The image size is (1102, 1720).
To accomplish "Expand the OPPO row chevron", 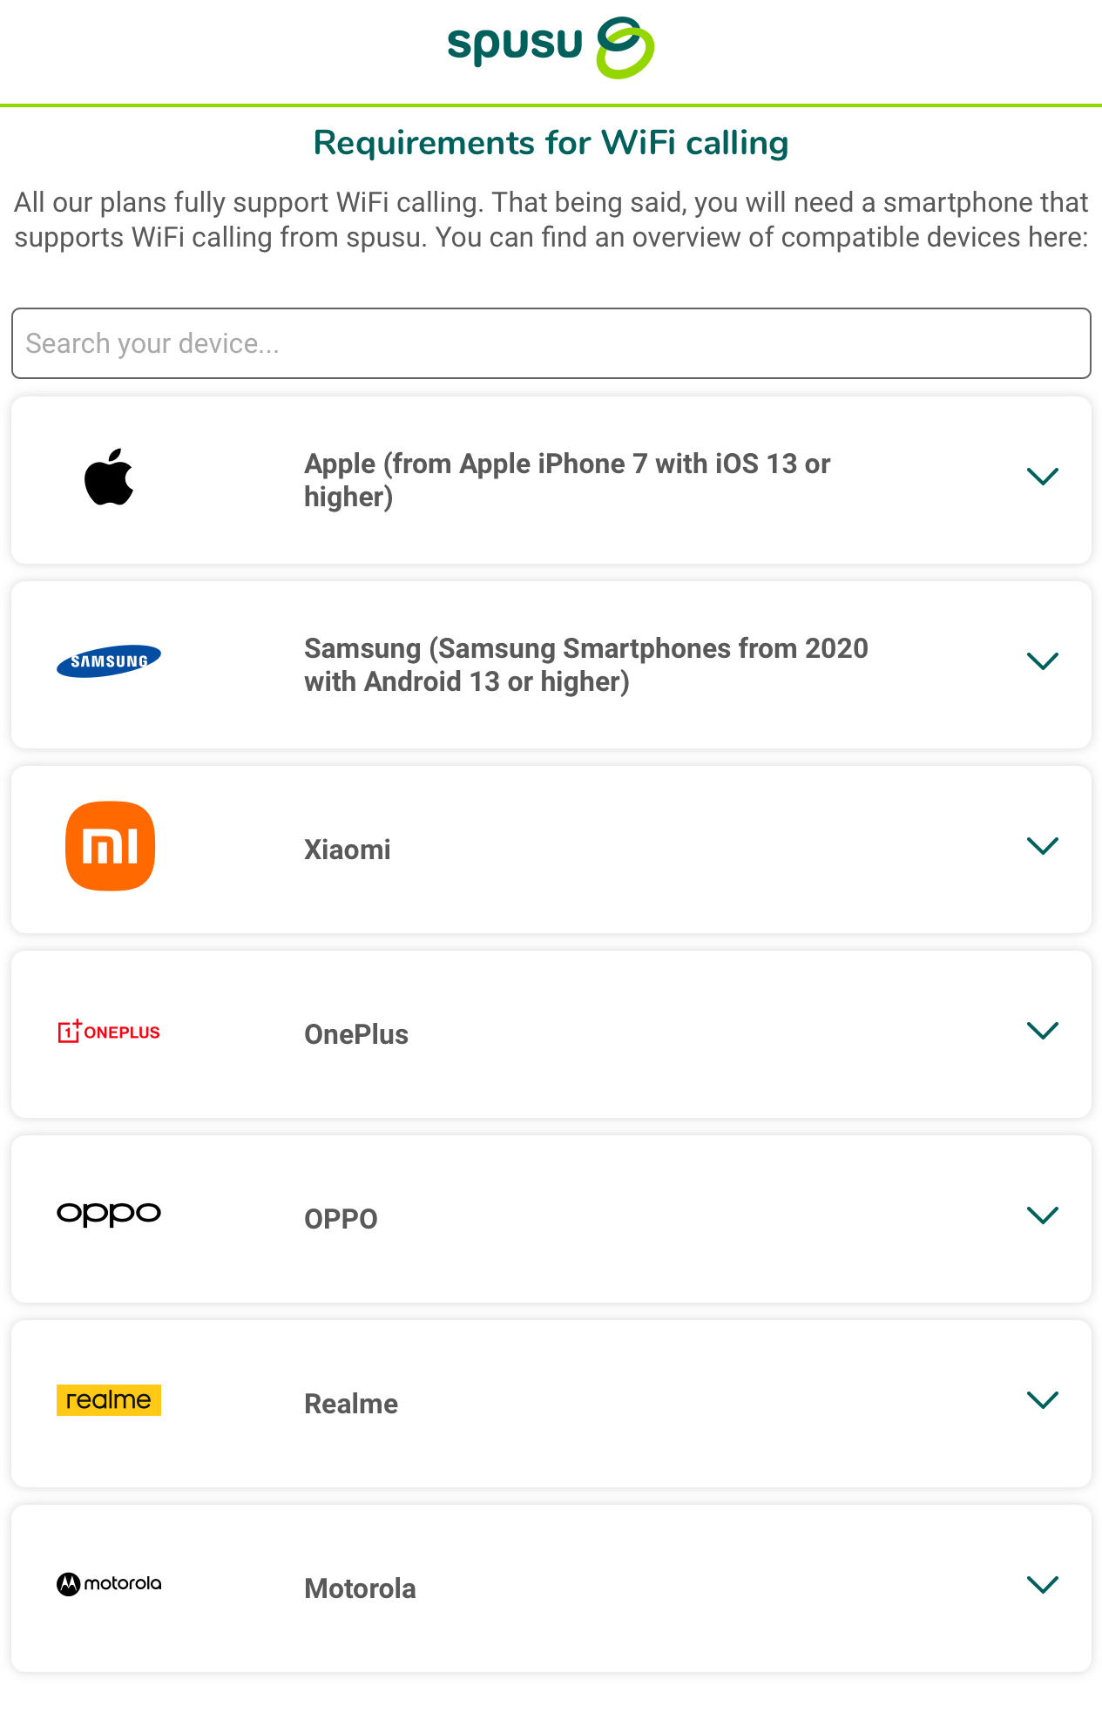I will pyautogui.click(x=1043, y=1216).
